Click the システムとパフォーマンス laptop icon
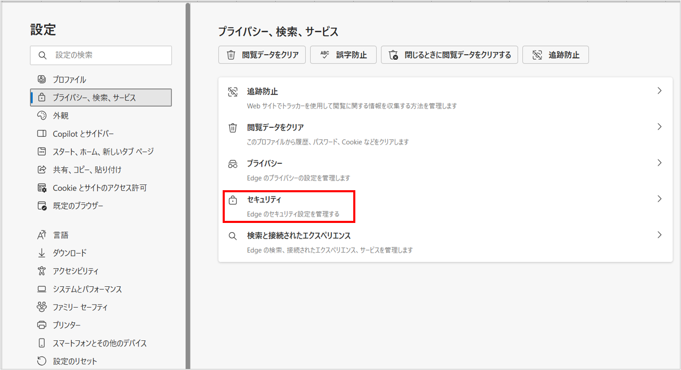Screen dimensions: 681x370 point(42,289)
